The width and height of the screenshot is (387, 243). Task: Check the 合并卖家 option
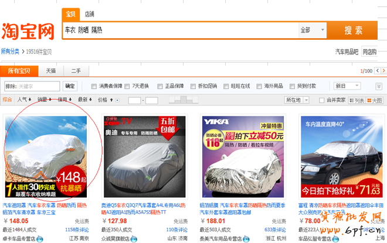coord(321,100)
